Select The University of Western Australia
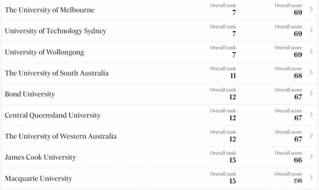Image resolution: width=319 pixels, height=190 pixels. pyautogui.click(x=61, y=136)
